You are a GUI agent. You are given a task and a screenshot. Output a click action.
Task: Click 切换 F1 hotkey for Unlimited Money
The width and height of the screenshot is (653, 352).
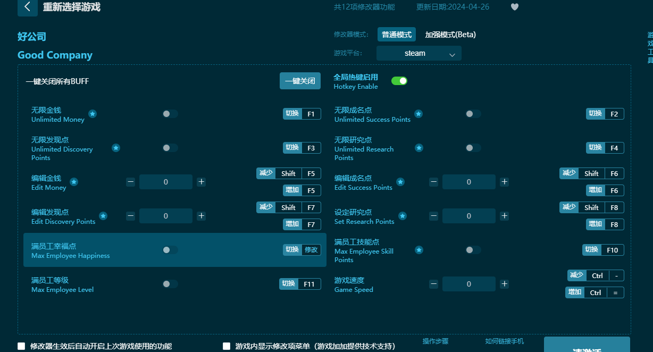tap(302, 114)
